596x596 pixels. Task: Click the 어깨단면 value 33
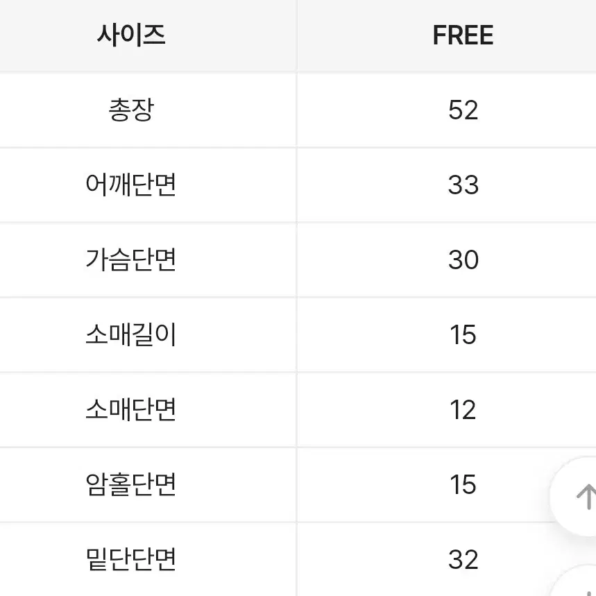(463, 185)
